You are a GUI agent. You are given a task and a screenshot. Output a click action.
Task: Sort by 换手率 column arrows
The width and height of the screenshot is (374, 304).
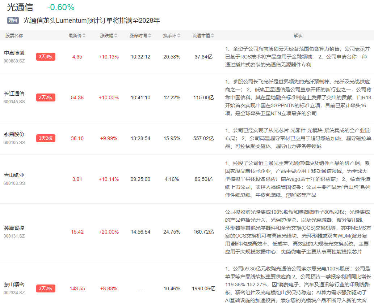tap(179, 36)
